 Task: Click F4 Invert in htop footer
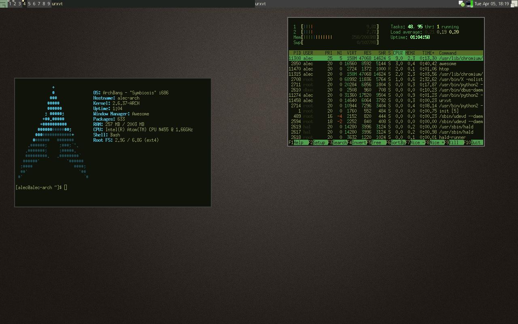coord(357,143)
